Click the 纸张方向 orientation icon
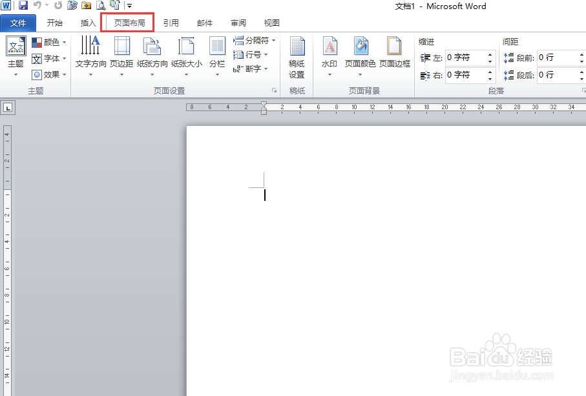This screenshot has width=586, height=396. (x=152, y=46)
